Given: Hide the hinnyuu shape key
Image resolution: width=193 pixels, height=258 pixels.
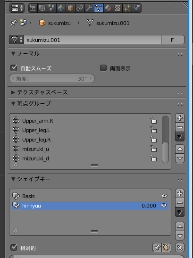Looking at the screenshot, I should (164, 205).
